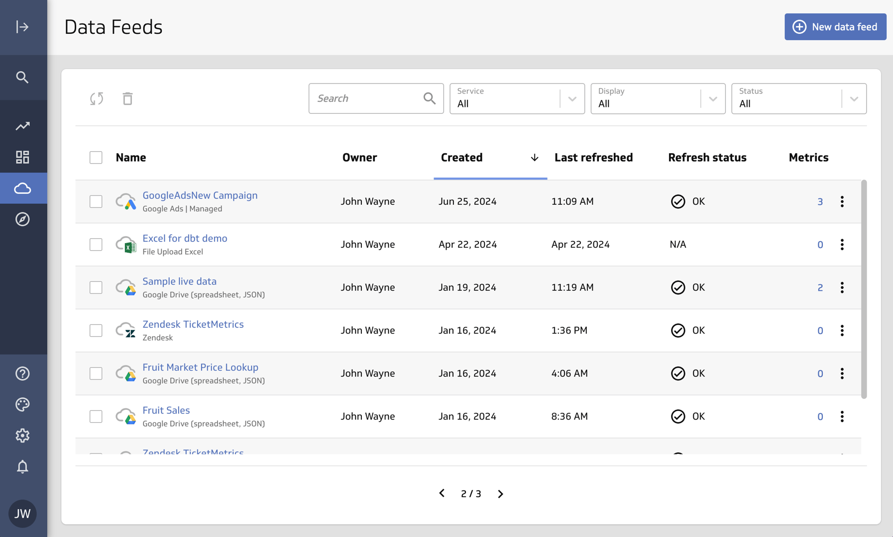This screenshot has height=537, width=893.
Task: Open the sidebar search icon
Action: click(22, 77)
